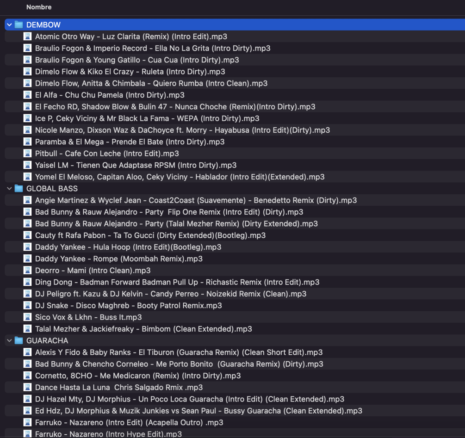Select file Bad Bunny - Me Porto Bonito

[179, 364]
